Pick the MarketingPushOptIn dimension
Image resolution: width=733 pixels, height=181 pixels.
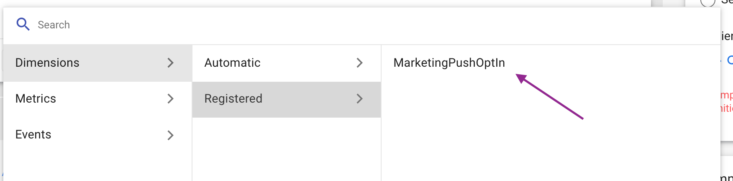coord(449,63)
